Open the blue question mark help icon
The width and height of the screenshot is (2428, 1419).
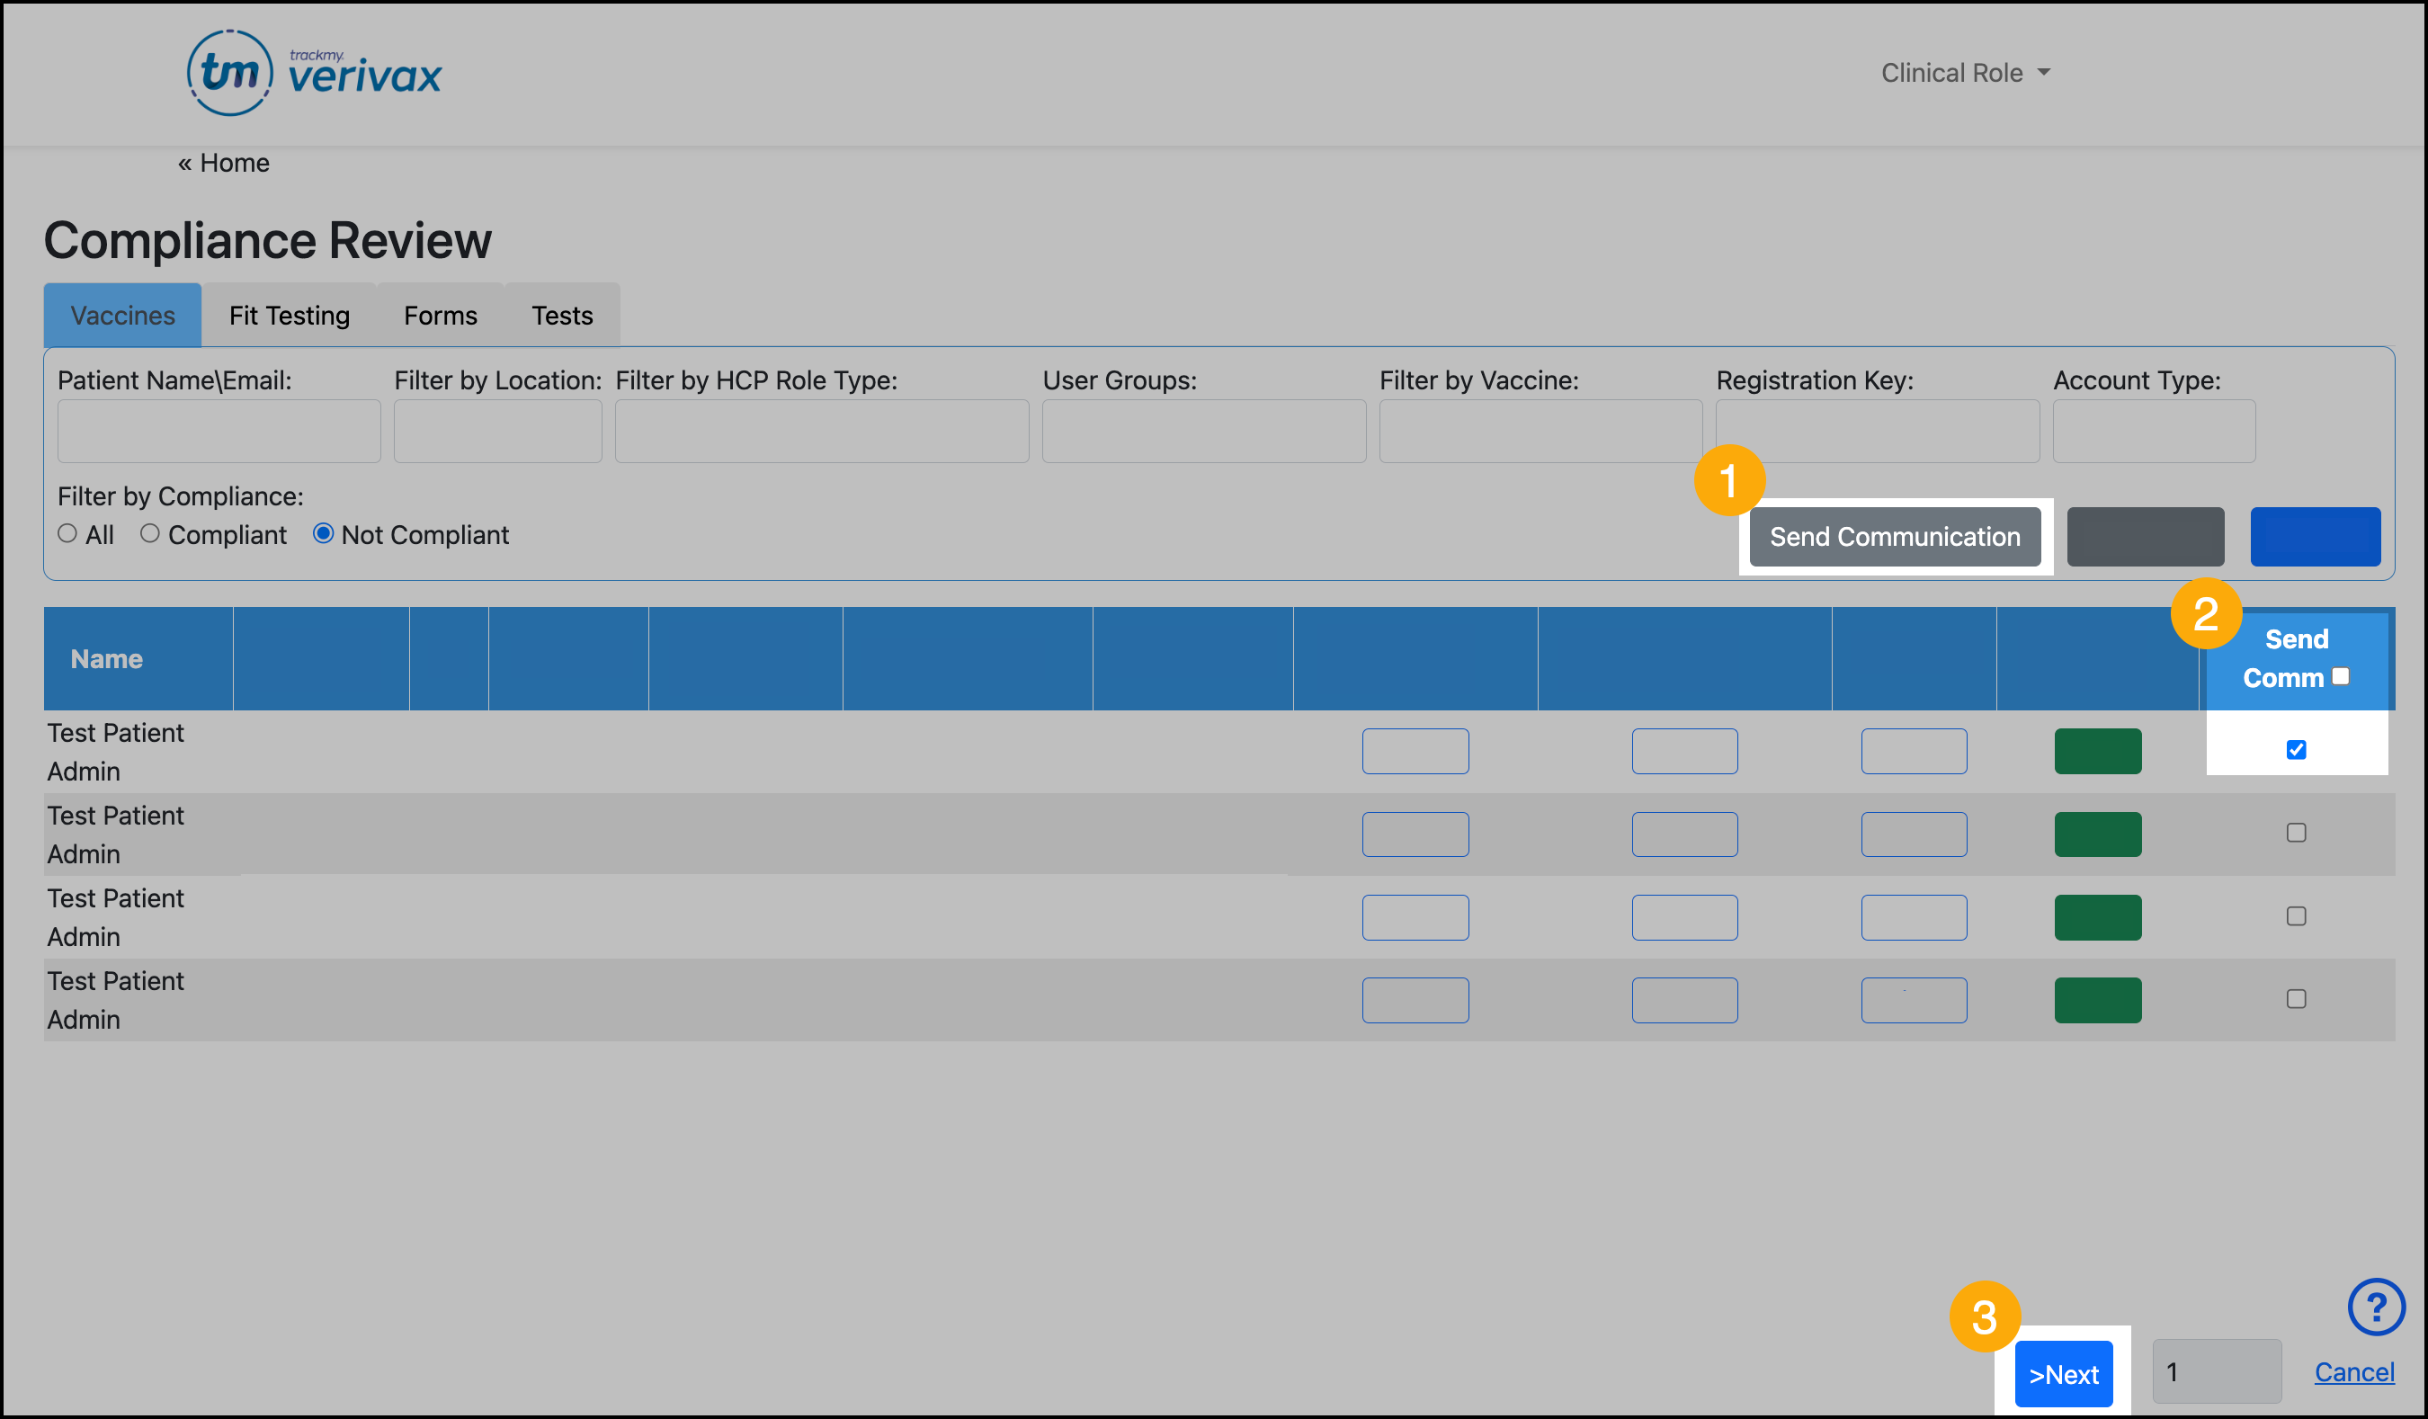pyautogui.click(x=2375, y=1307)
